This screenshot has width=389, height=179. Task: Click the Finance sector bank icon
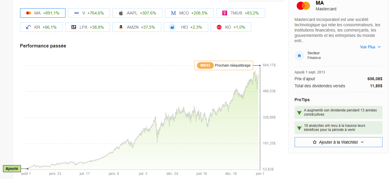(299, 56)
